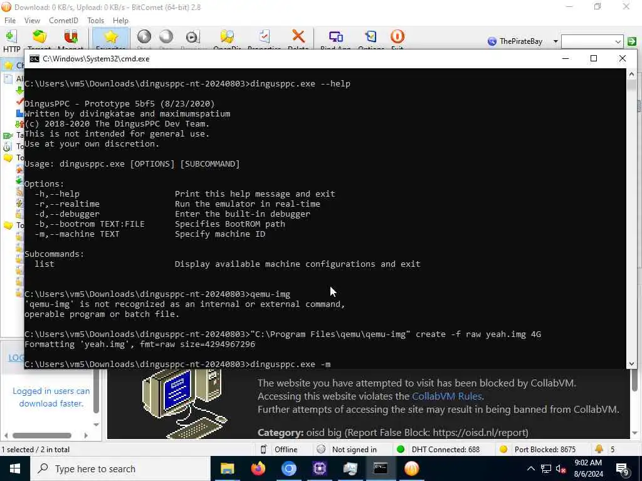Open the Action Center notifications

(623, 469)
